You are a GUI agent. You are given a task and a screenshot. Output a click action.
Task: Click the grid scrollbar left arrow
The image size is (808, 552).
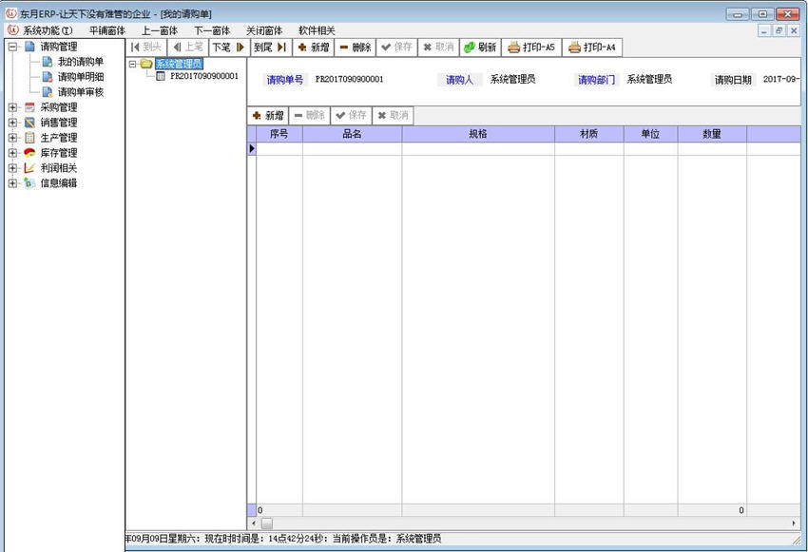[x=254, y=523]
